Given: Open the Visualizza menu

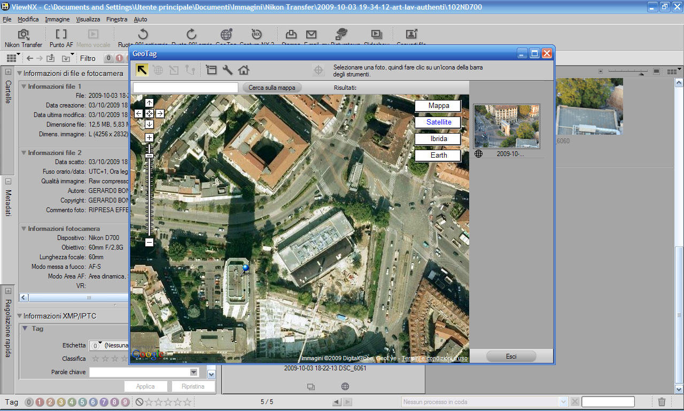Looking at the screenshot, I should (x=88, y=19).
